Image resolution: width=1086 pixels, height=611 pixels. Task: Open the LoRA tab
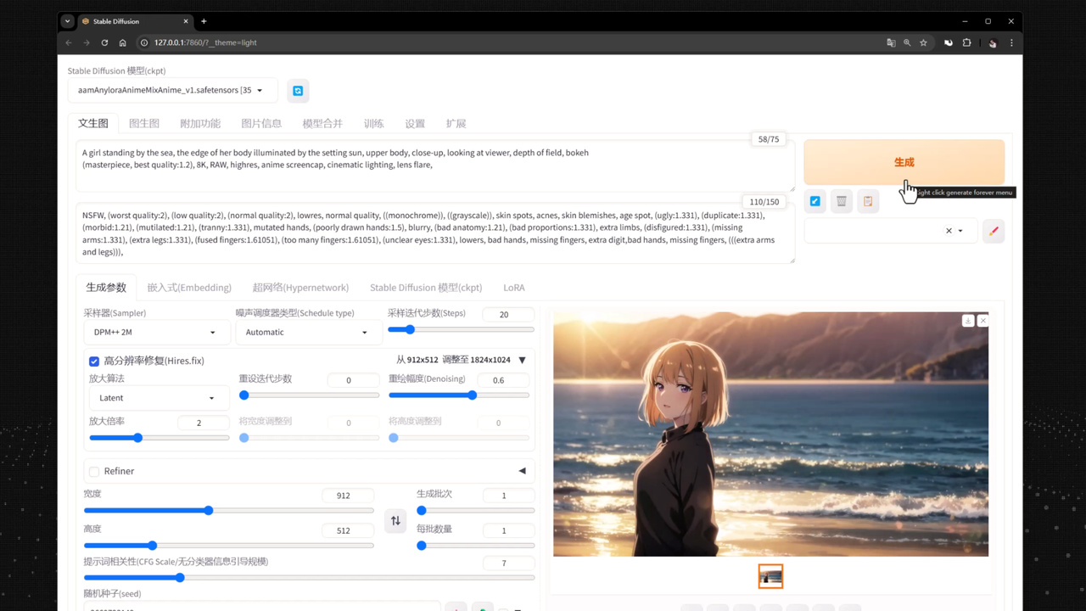coord(513,288)
